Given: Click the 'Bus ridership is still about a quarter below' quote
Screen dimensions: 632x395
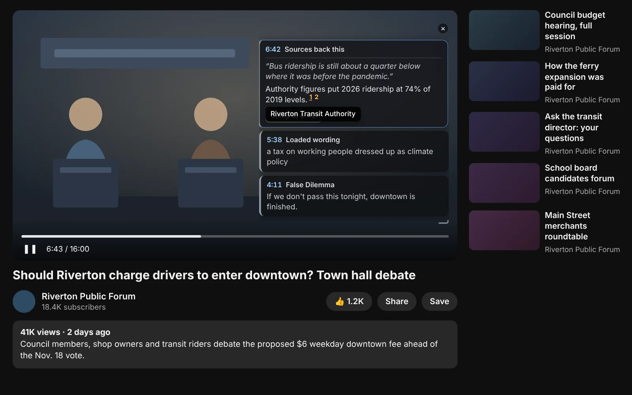Looking at the screenshot, I should [343, 71].
